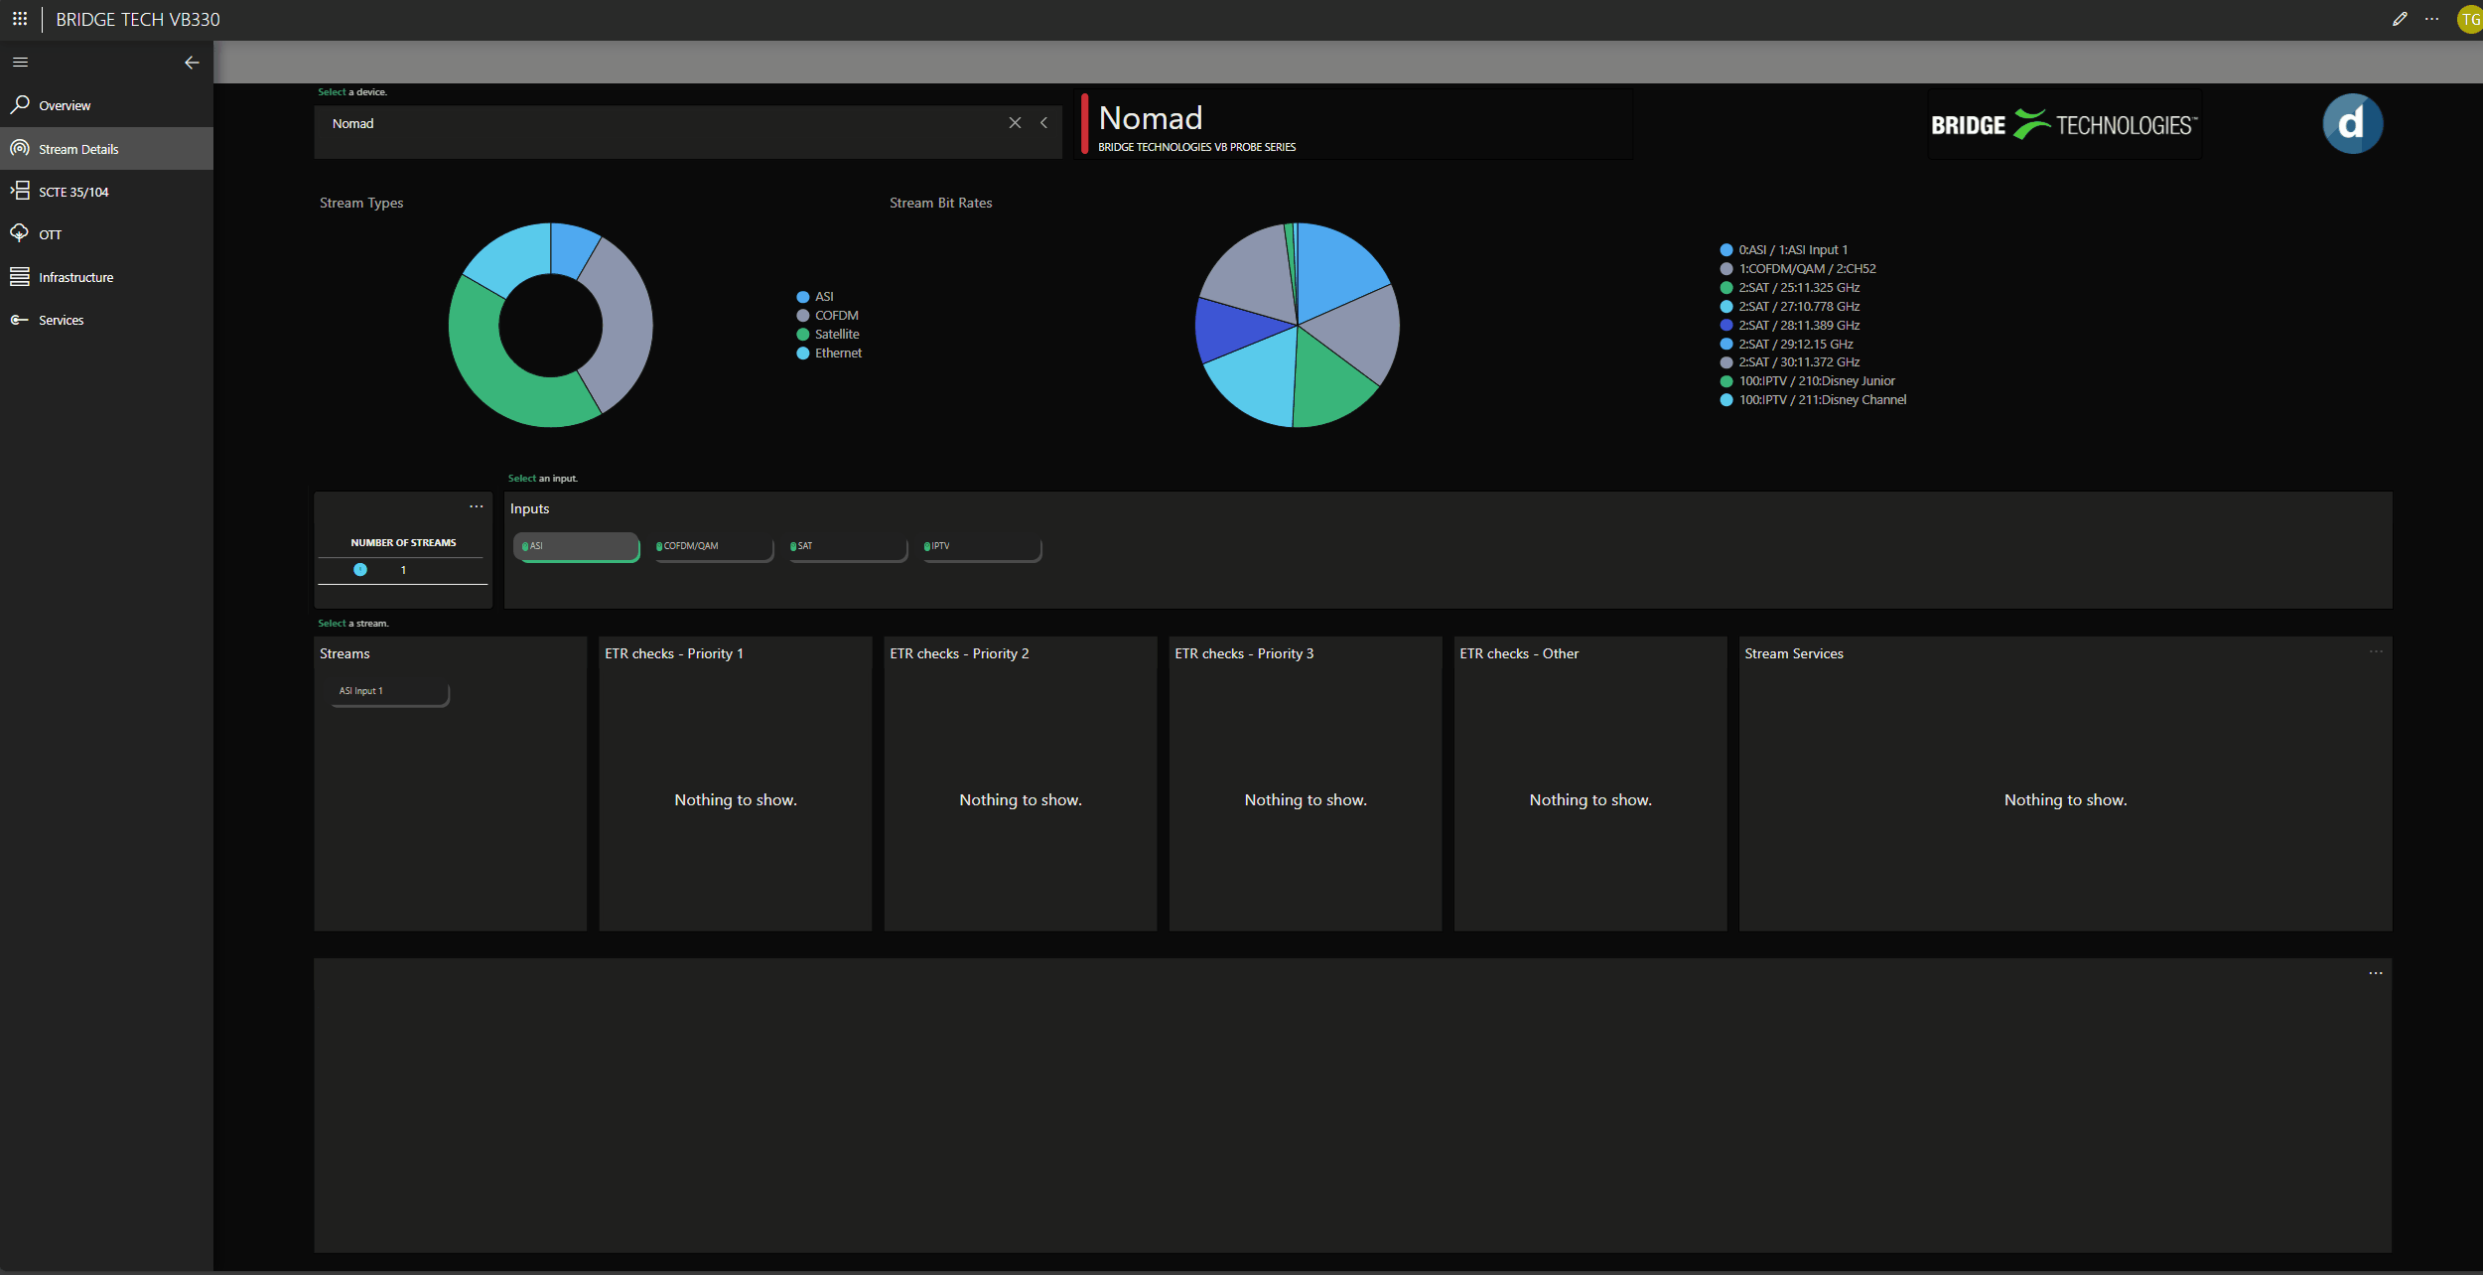Expand the device dropdown chevron

(1043, 123)
